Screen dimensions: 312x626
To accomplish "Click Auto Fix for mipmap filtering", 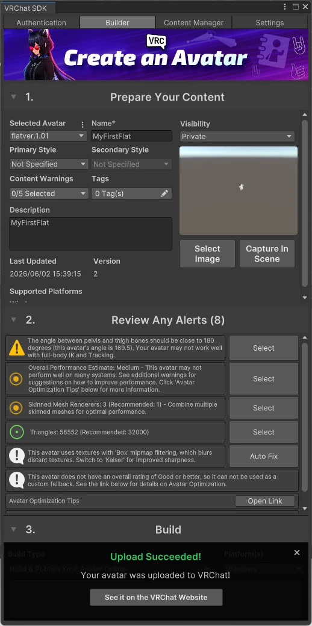I will click(x=264, y=456).
